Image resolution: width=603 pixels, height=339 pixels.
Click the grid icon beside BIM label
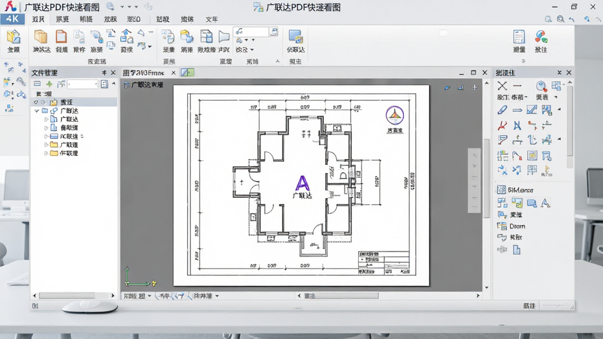[x=501, y=190]
